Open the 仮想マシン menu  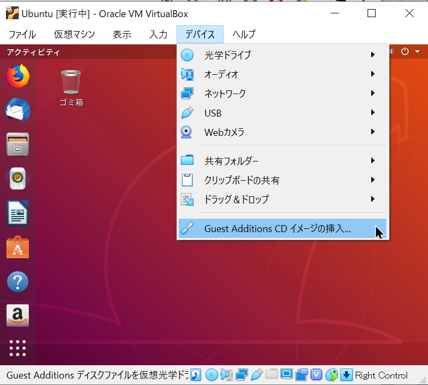pyautogui.click(x=74, y=34)
